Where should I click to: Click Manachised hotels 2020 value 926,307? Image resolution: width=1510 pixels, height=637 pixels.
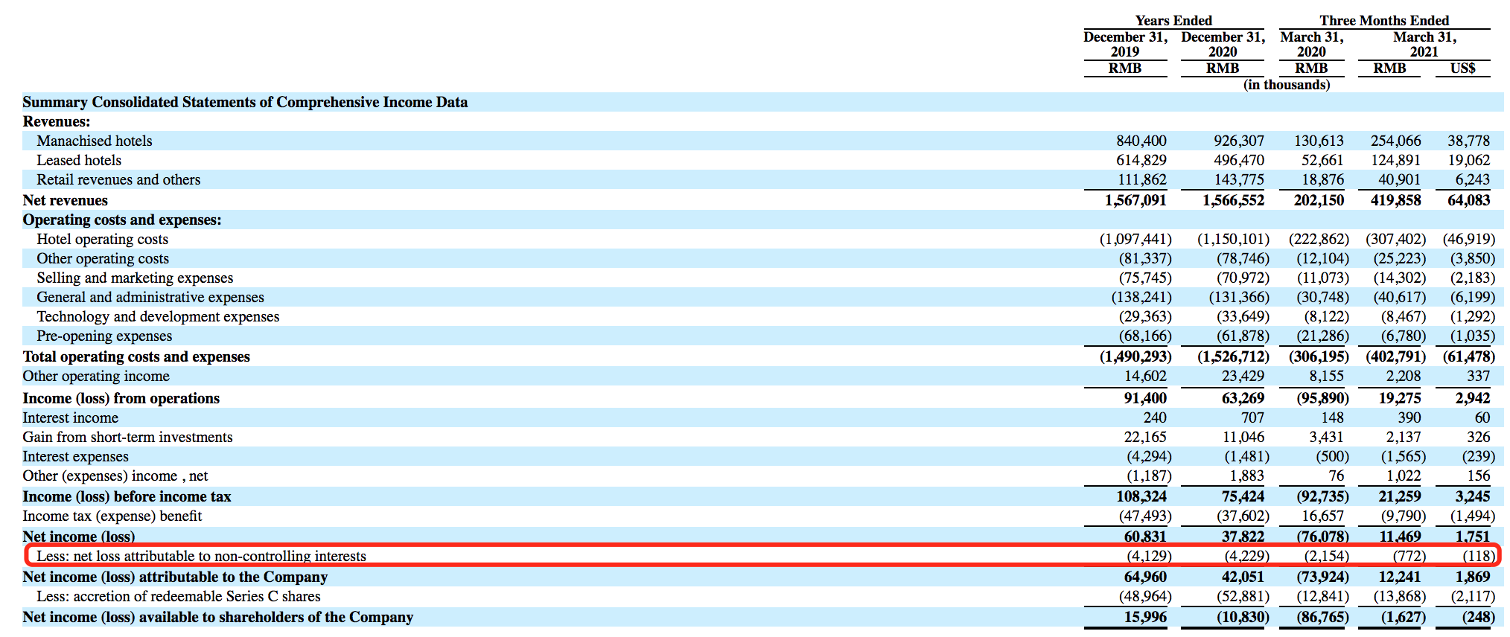(x=1238, y=141)
